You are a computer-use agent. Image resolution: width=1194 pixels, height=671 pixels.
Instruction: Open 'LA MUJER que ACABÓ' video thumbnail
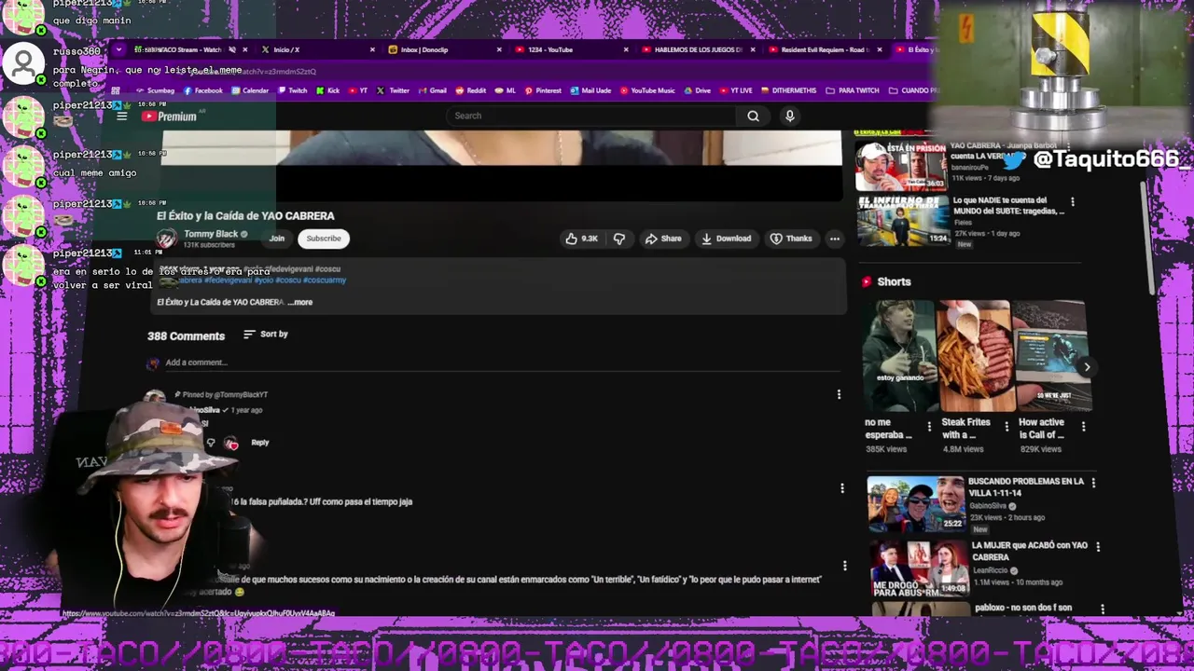(920, 568)
